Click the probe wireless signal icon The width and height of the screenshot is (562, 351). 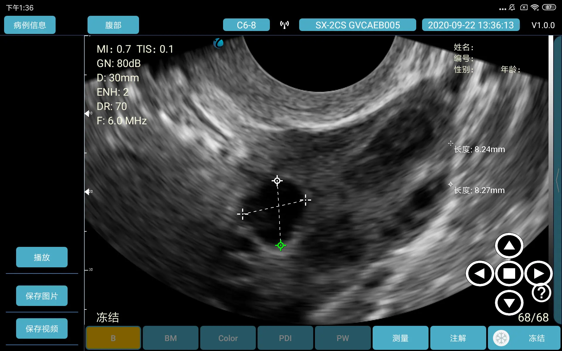[284, 25]
